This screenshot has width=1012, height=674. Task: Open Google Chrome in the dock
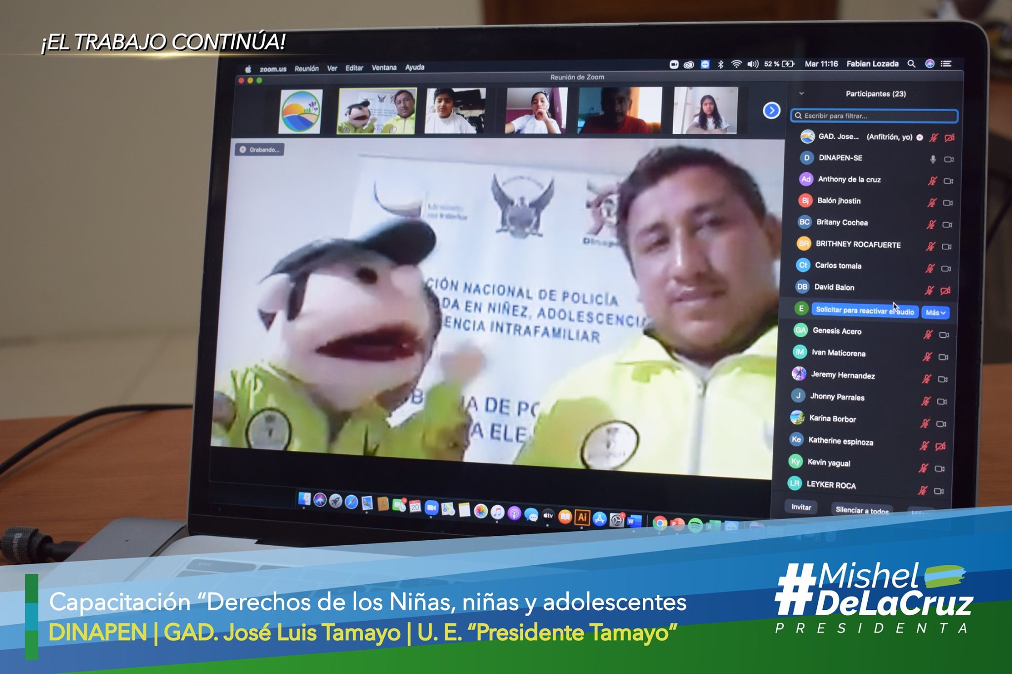click(659, 522)
